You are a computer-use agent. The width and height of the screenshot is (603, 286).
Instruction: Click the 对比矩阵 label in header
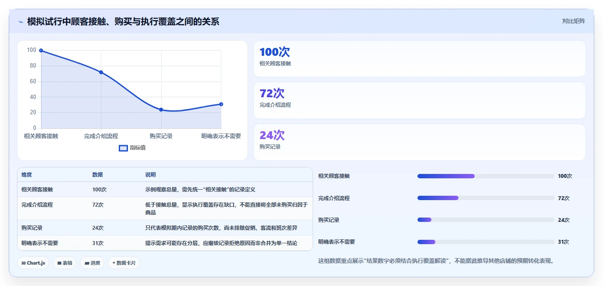(573, 21)
